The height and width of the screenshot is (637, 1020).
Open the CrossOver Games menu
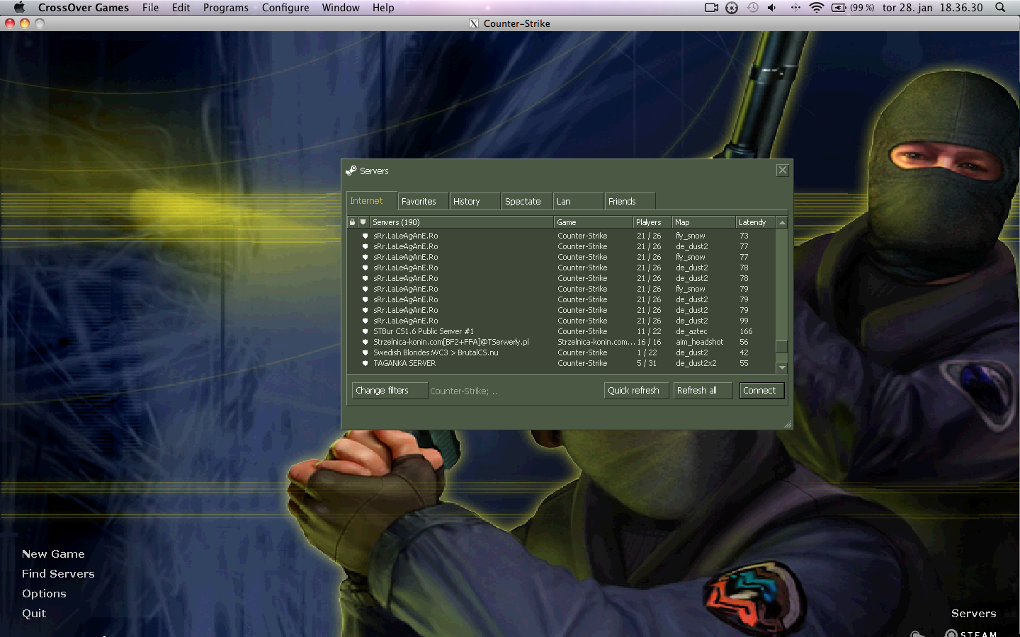[84, 8]
